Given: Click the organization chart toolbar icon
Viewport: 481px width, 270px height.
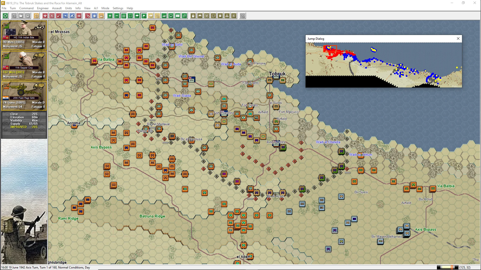Looking at the screenshot, I should [x=227, y=16].
